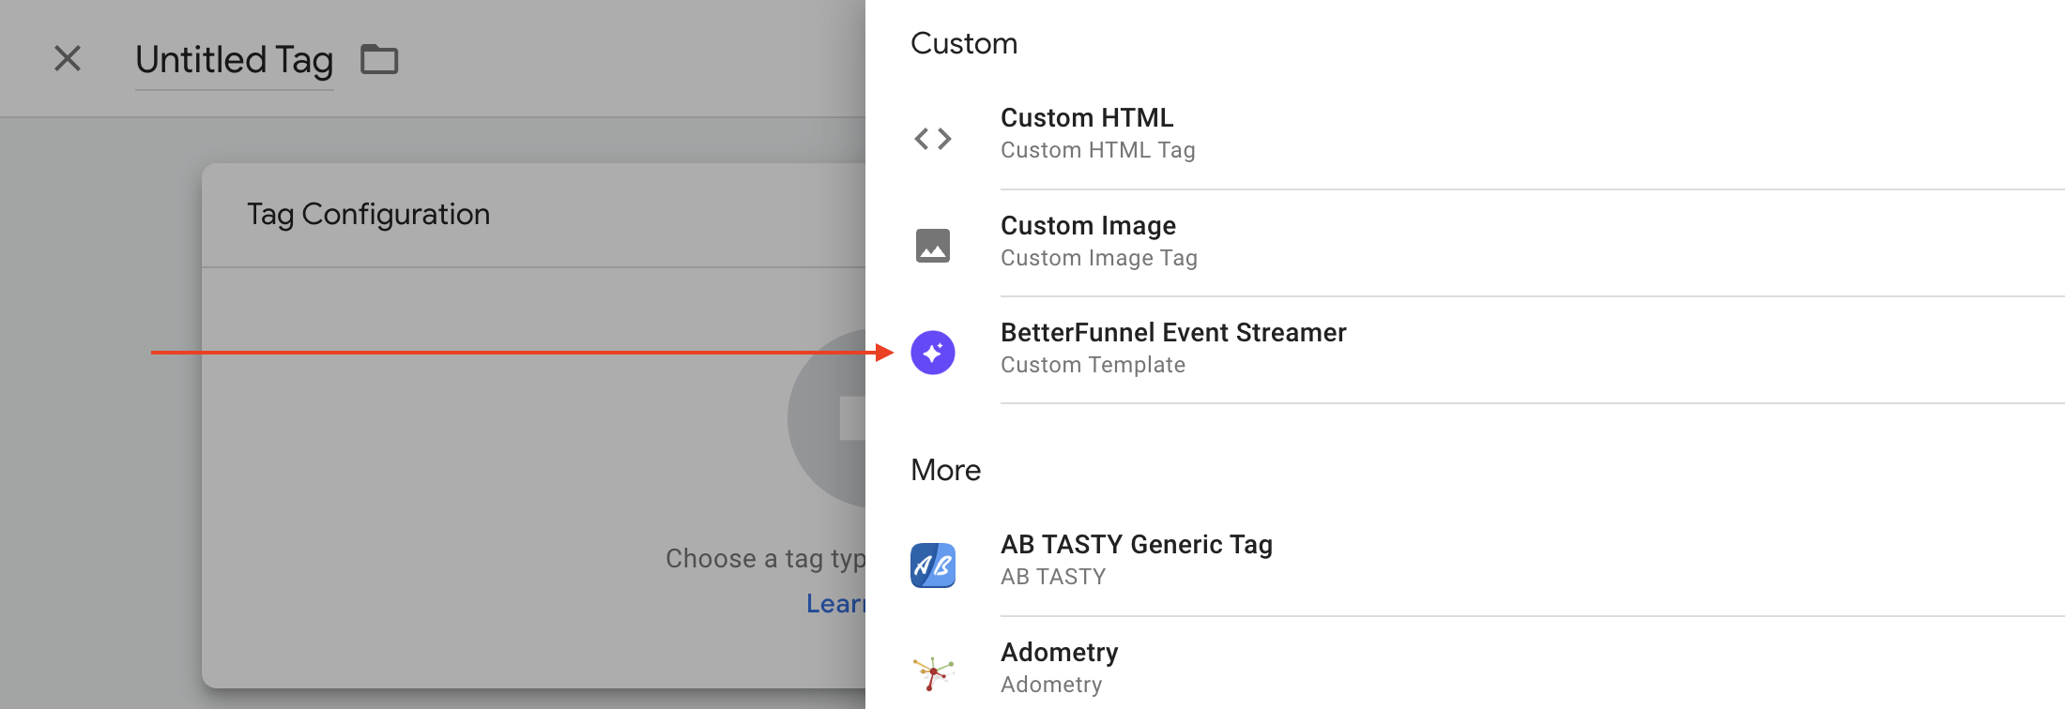Select the Custom HTML tag type
This screenshot has width=2065, height=709.
[1087, 118]
